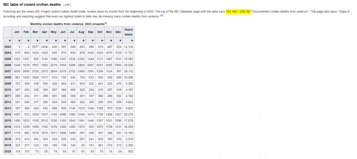Open footnote 8 in the table caption
The image size is (357, 159).
pyautogui.click(x=105, y=23)
